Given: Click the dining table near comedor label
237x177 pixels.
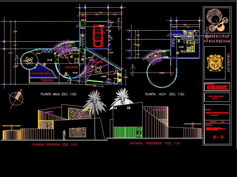Looking at the screenshot, I should [98, 70].
